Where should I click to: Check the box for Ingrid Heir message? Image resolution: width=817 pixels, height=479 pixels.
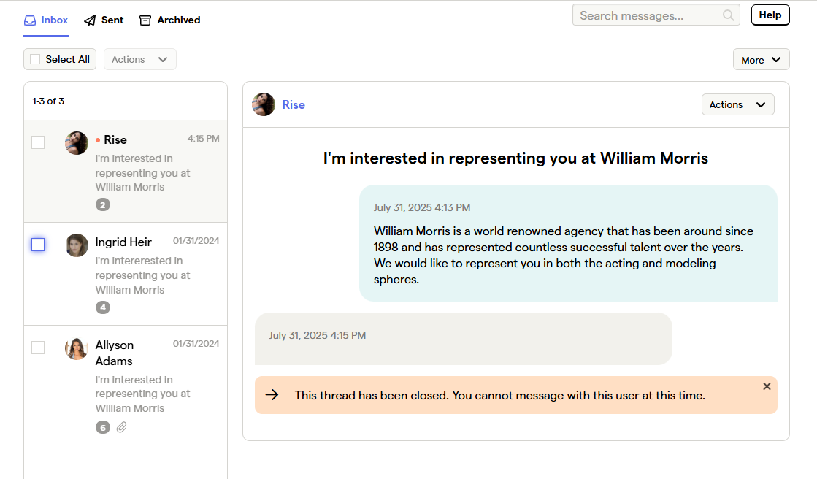click(x=38, y=245)
